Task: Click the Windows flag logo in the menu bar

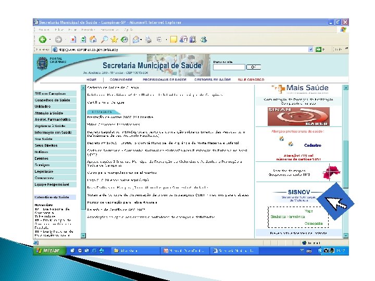Action: point(343,30)
